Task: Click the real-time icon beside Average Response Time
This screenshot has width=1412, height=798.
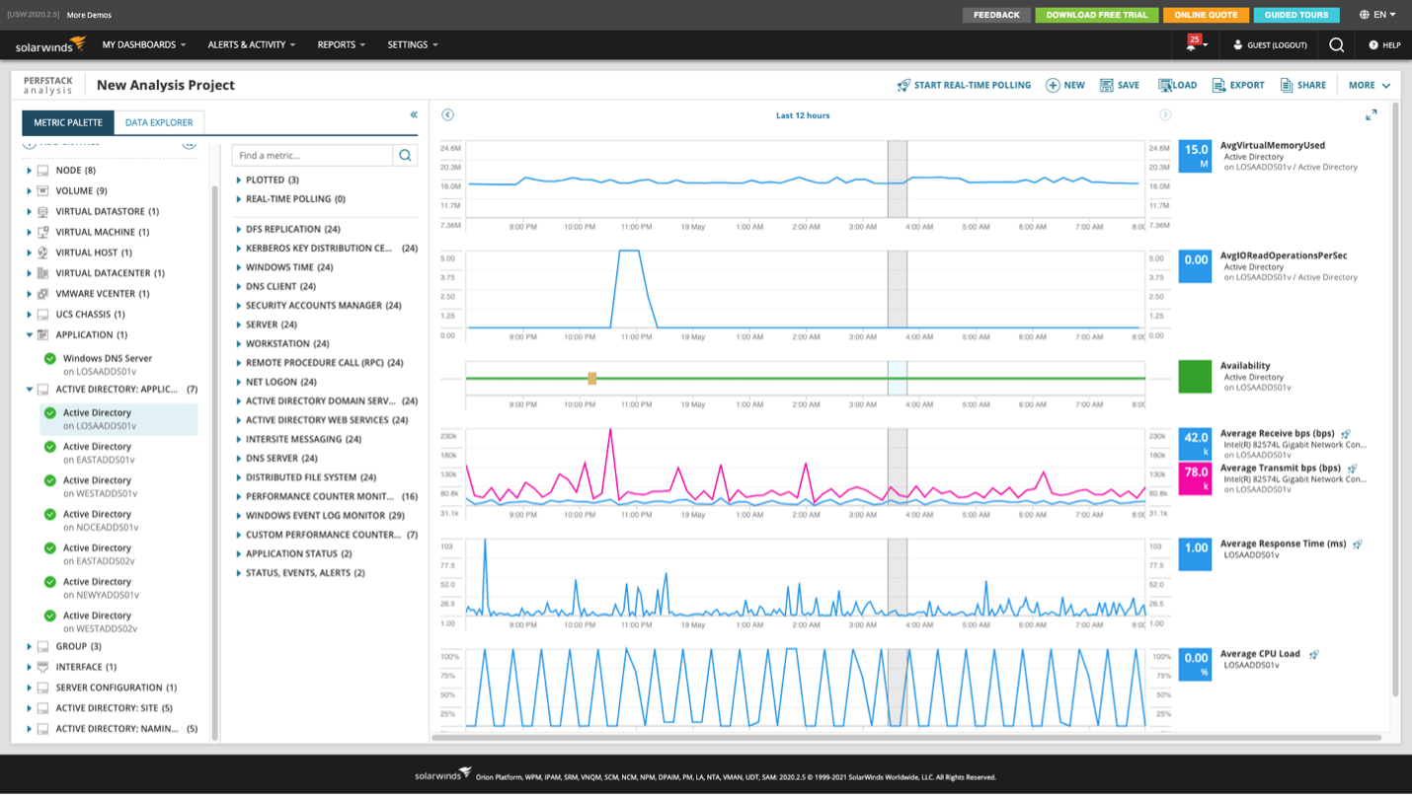Action: click(1358, 544)
